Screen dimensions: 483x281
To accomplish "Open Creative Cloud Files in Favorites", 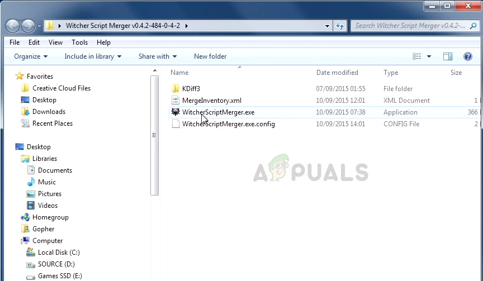I will click(61, 88).
